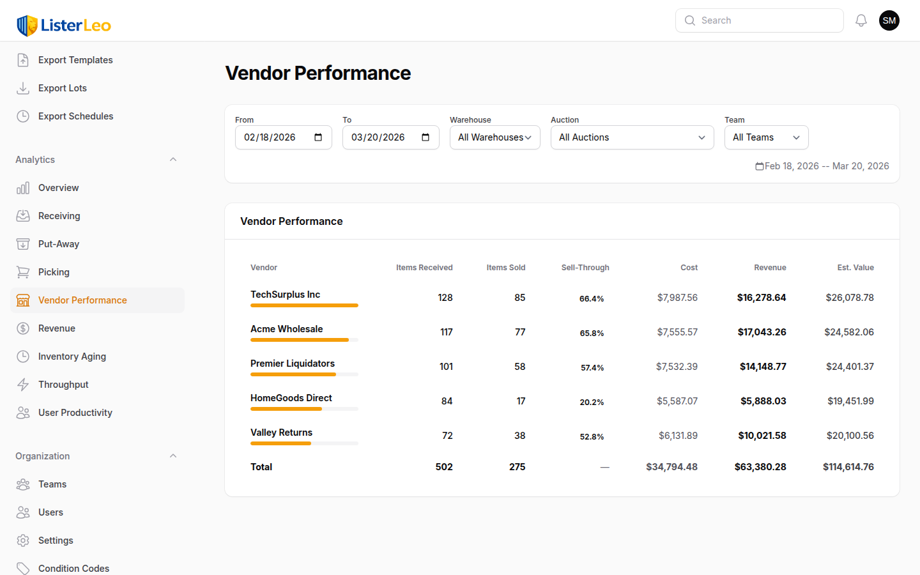Collapse the Organization sidebar section
This screenshot has width=920, height=575.
[x=173, y=456]
